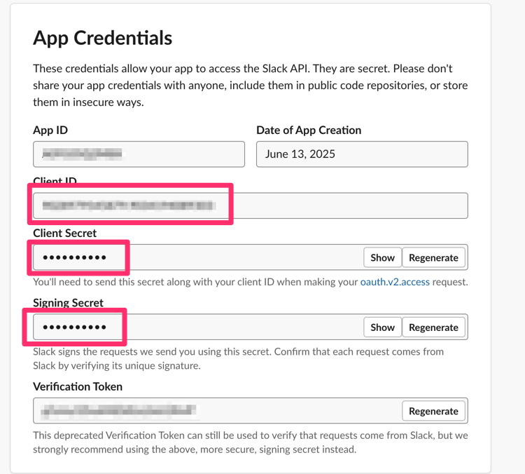Click the Client Secret label
This screenshot has height=474, width=525.
65,233
